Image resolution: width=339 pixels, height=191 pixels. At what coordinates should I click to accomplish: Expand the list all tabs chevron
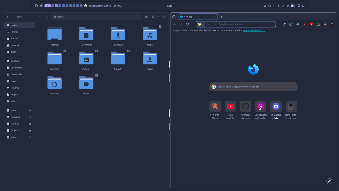pyautogui.click(x=333, y=17)
